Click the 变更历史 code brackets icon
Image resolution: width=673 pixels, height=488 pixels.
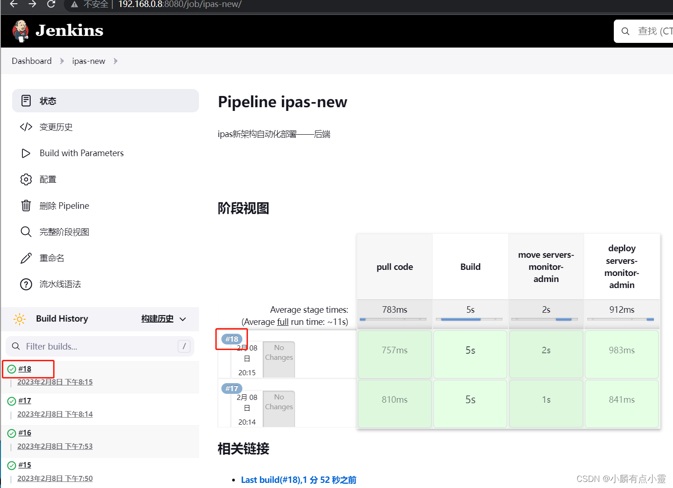pos(26,127)
